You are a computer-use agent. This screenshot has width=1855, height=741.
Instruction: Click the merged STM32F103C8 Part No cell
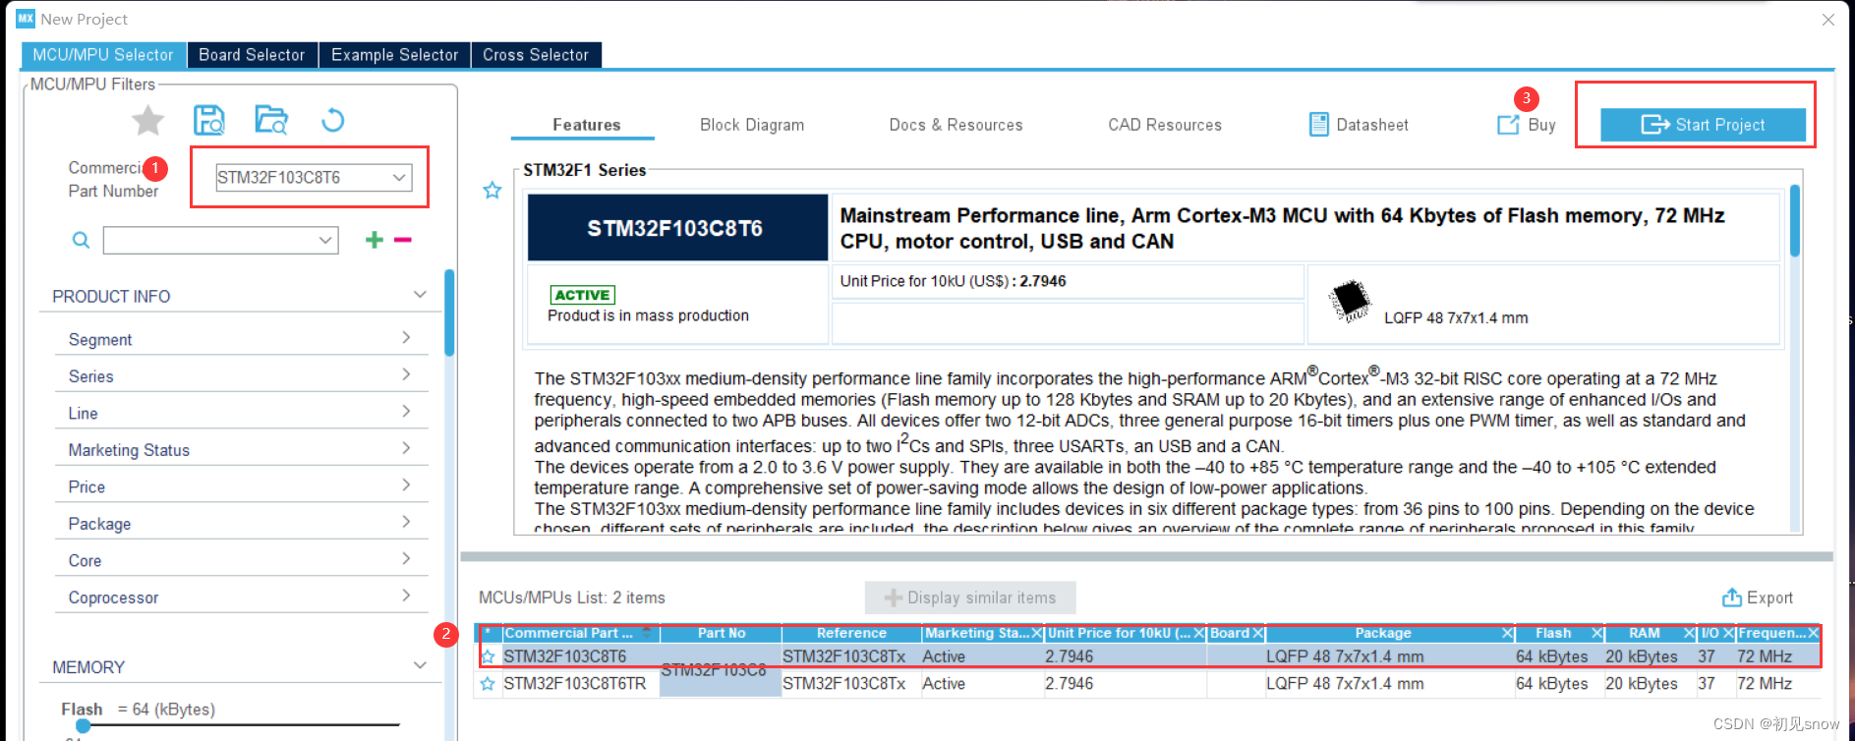click(x=721, y=670)
